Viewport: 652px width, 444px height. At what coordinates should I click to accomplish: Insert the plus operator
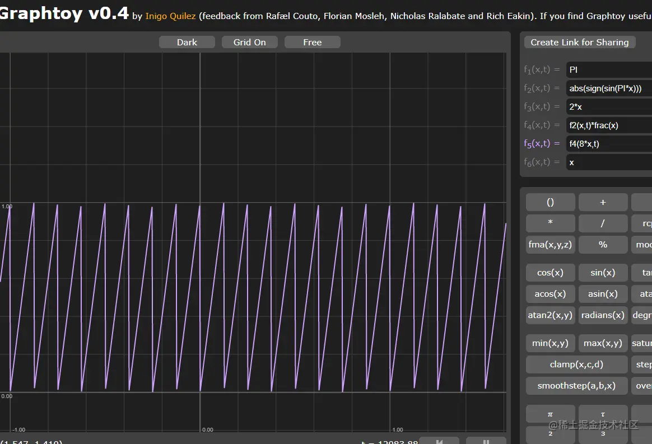tap(603, 202)
